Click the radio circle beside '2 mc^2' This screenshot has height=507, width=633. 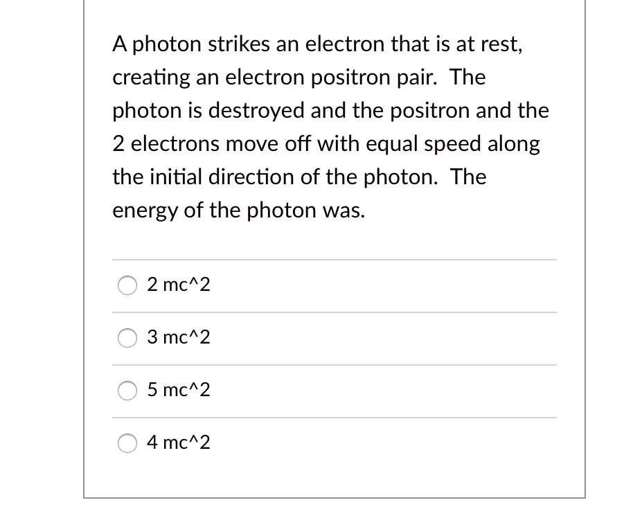tap(127, 285)
